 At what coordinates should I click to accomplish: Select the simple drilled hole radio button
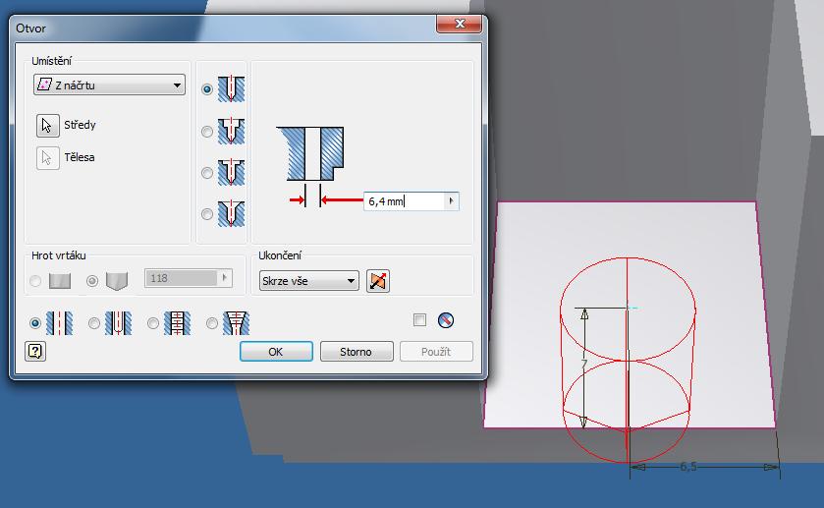[207, 89]
